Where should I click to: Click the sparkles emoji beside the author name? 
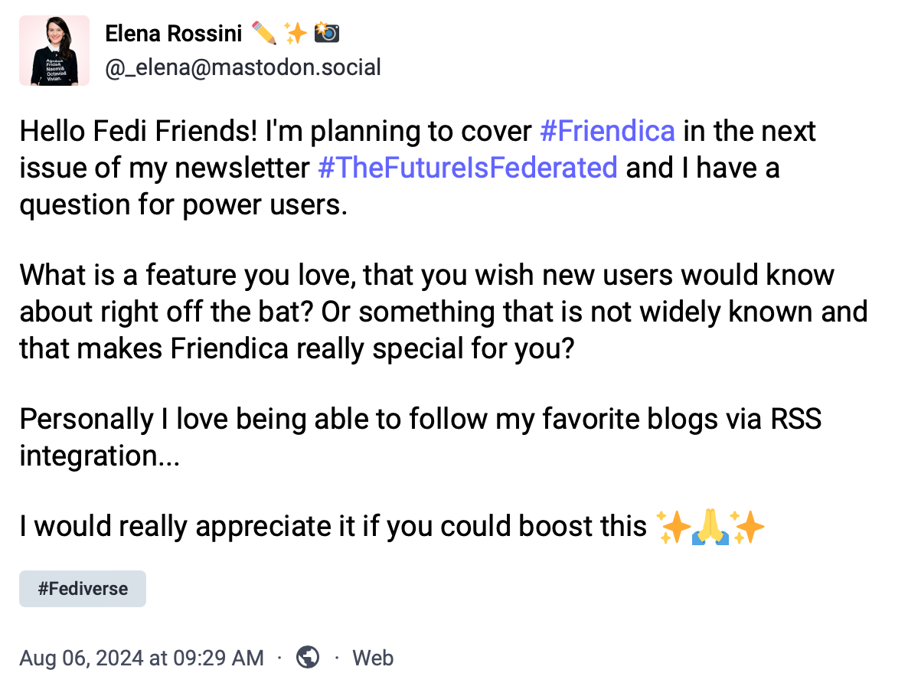point(295,33)
